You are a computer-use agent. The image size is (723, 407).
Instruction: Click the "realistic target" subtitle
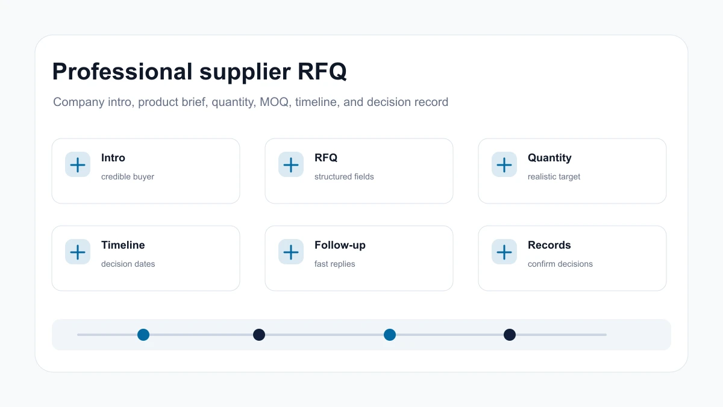point(554,177)
